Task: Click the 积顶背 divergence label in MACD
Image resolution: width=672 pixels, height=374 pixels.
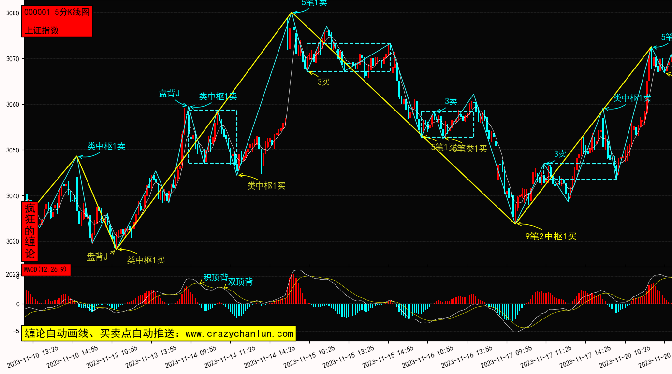Action: tap(215, 277)
